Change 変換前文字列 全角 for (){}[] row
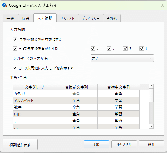This screenshot has height=153, width=167. coord(76,114)
